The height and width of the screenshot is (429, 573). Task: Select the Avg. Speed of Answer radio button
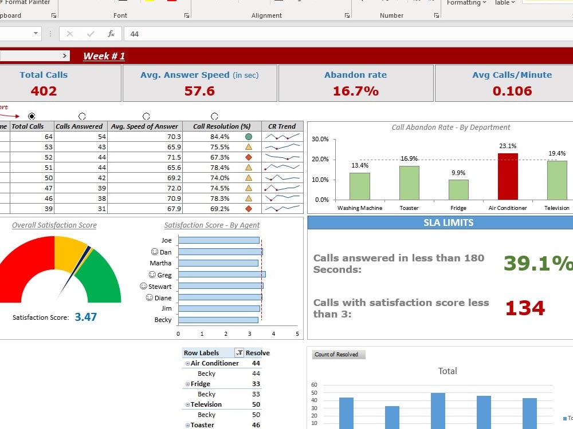click(x=146, y=116)
